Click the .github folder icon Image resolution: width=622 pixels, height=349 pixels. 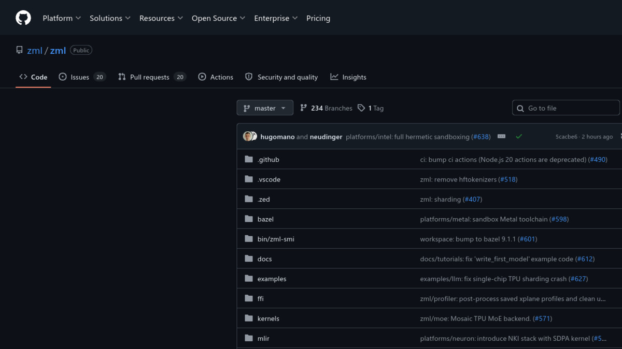point(249,159)
